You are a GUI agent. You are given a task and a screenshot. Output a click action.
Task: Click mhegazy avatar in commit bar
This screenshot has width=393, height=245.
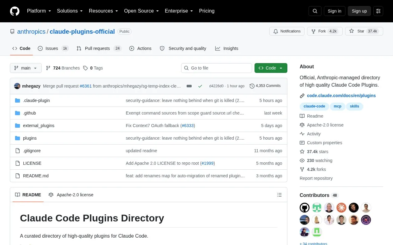[x=17, y=86]
